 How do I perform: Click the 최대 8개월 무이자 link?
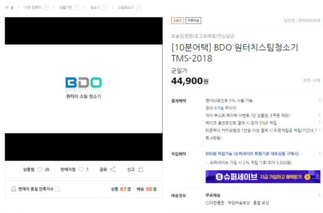tap(221, 108)
